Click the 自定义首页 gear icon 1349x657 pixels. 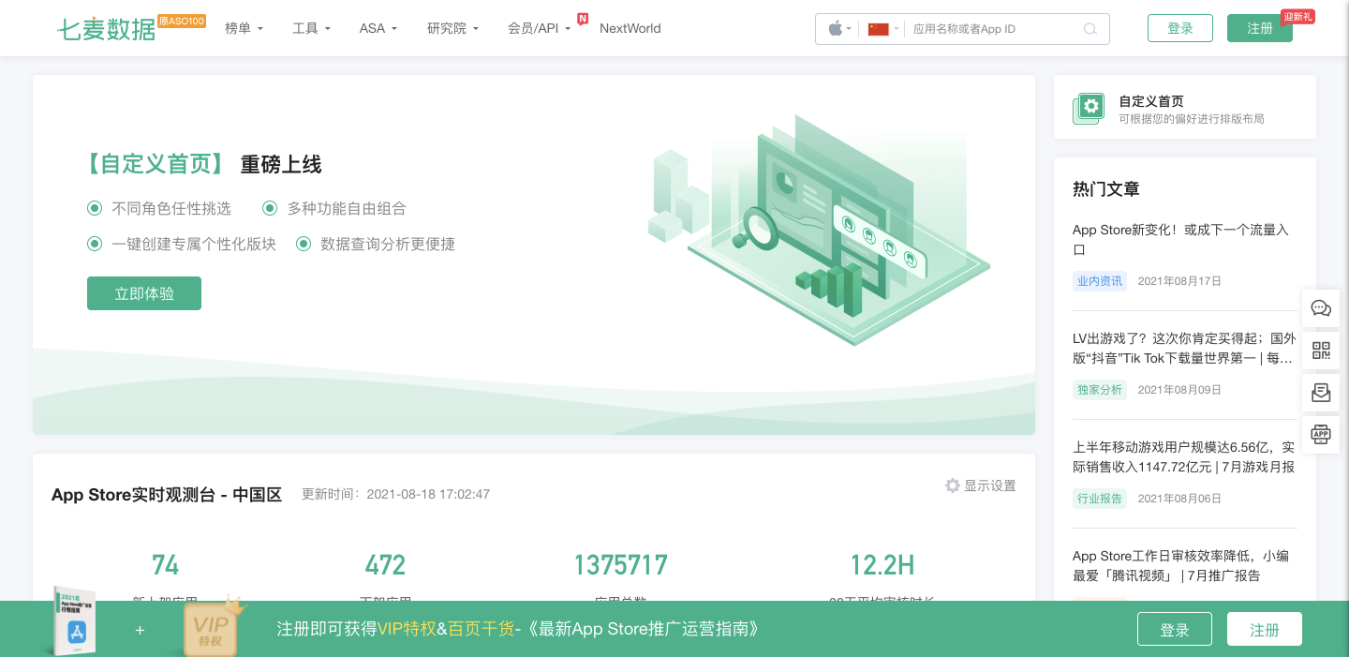(x=1089, y=108)
